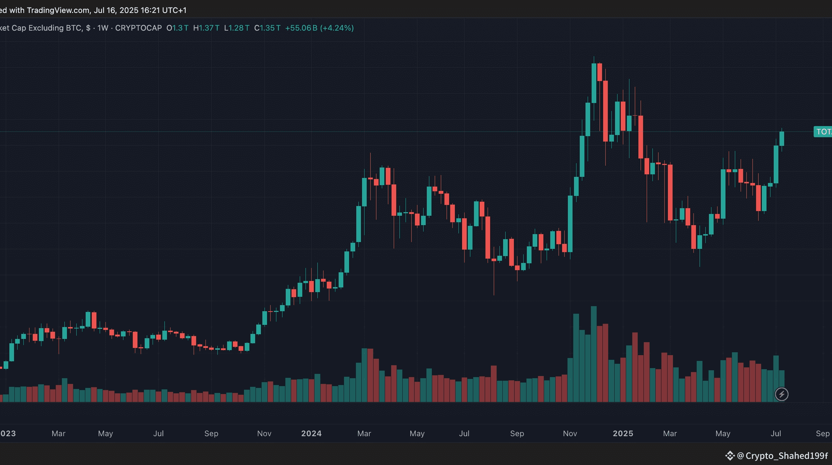Click the rightmost Sep label on time axis
This screenshot has width=832, height=465.
[822, 433]
